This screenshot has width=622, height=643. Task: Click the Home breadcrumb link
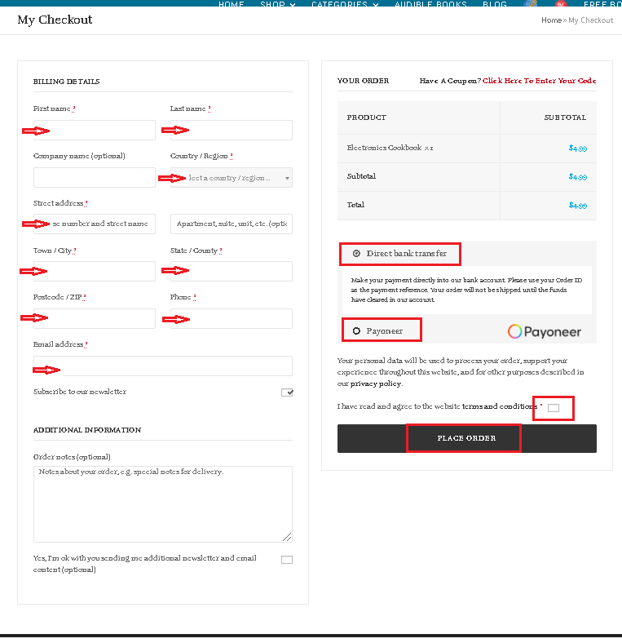click(x=552, y=20)
